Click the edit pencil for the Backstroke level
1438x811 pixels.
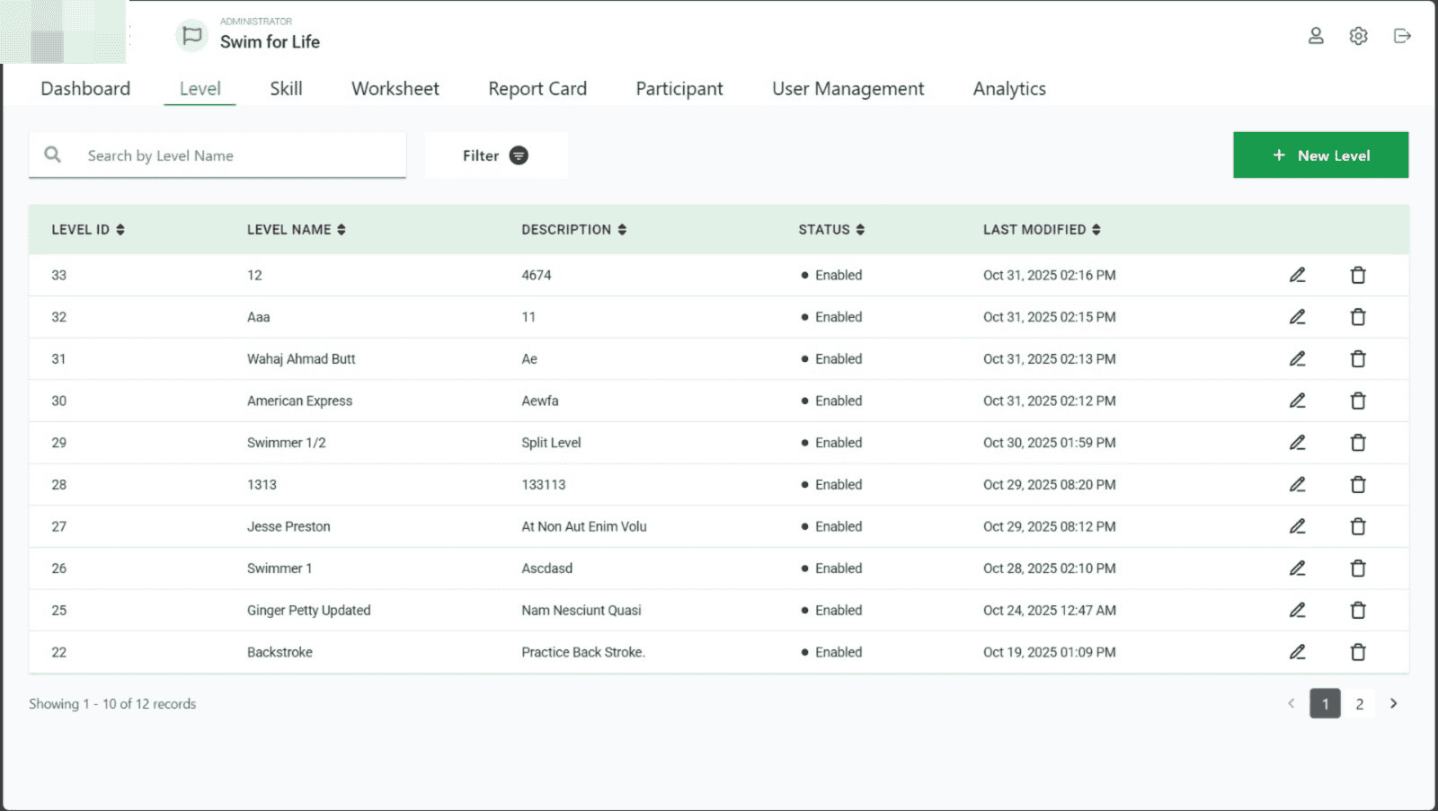[x=1297, y=652]
